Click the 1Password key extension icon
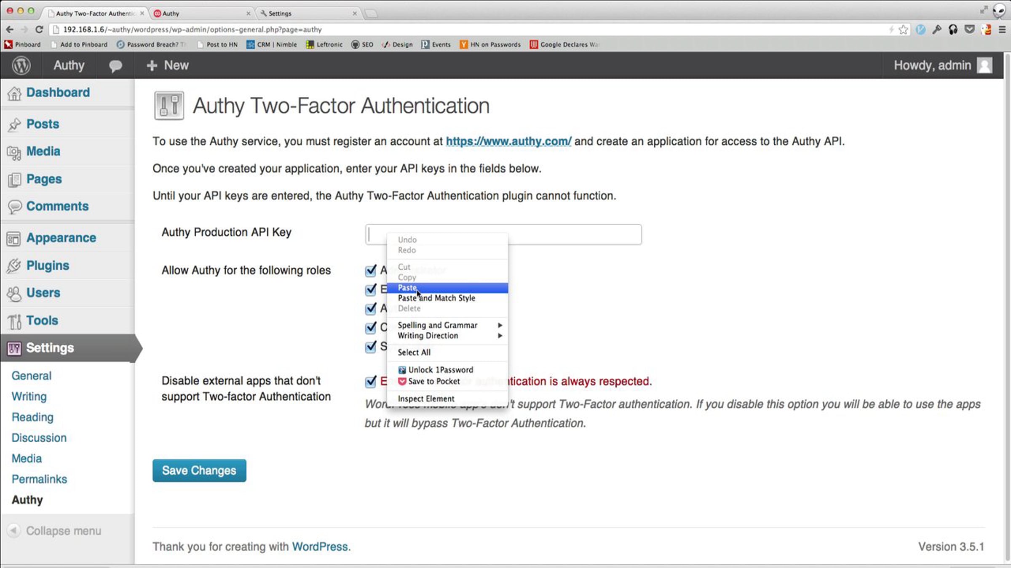 (x=937, y=29)
